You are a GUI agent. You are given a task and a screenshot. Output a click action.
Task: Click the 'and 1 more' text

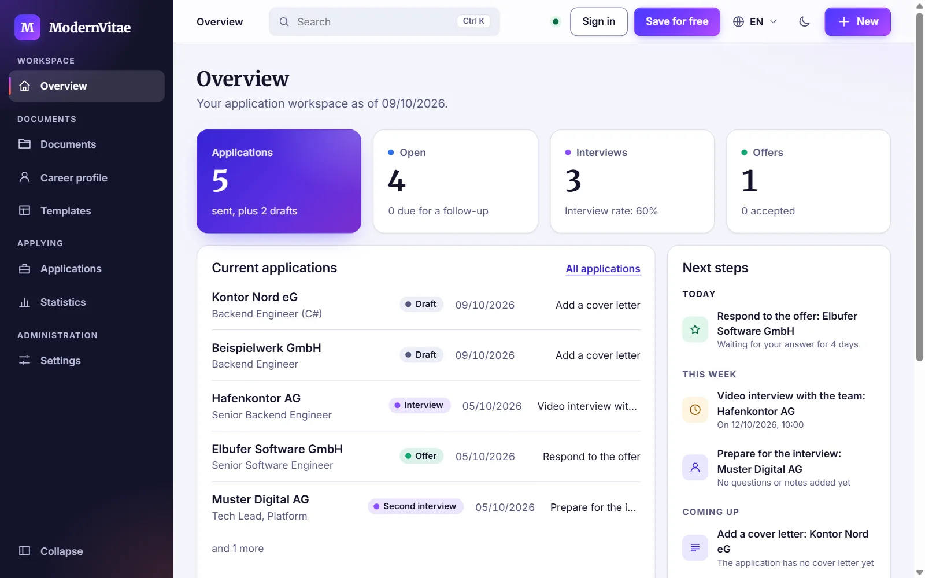(238, 549)
